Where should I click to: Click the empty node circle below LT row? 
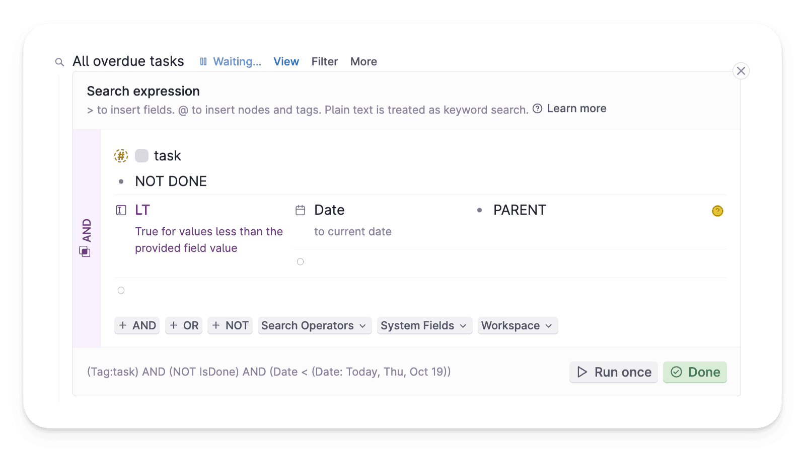(121, 290)
